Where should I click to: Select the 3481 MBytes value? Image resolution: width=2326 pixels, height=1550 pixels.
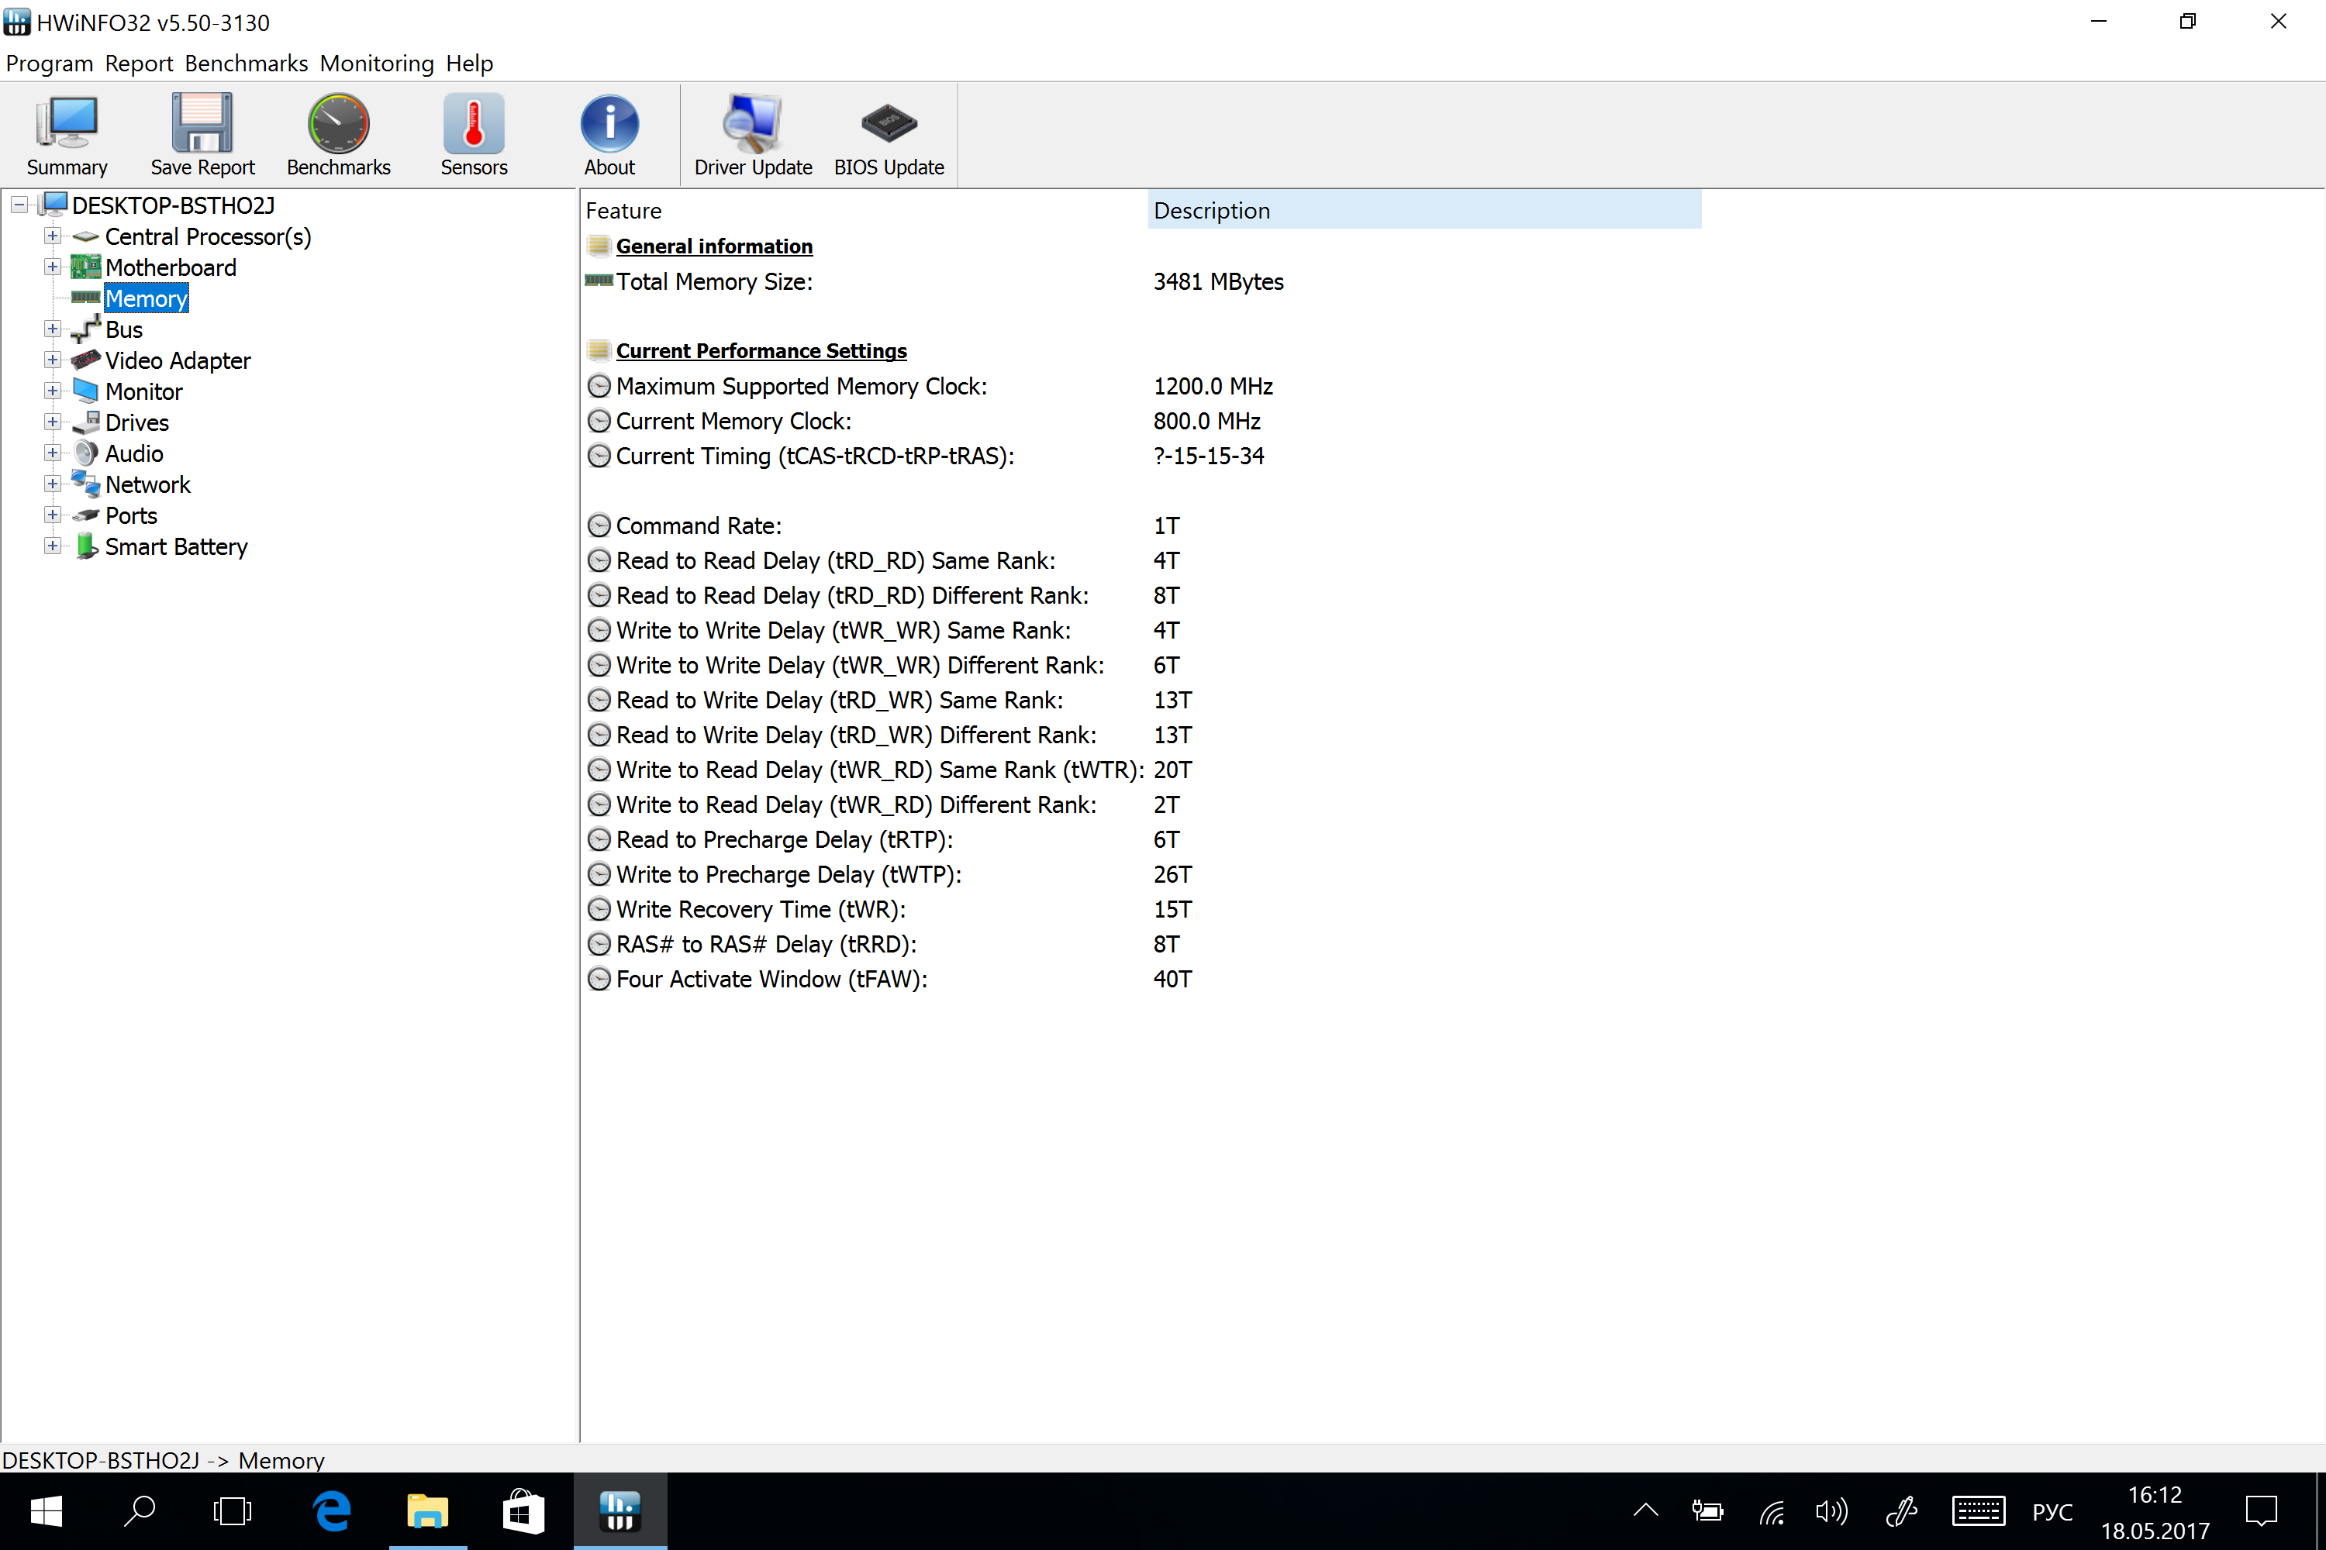tap(1218, 282)
